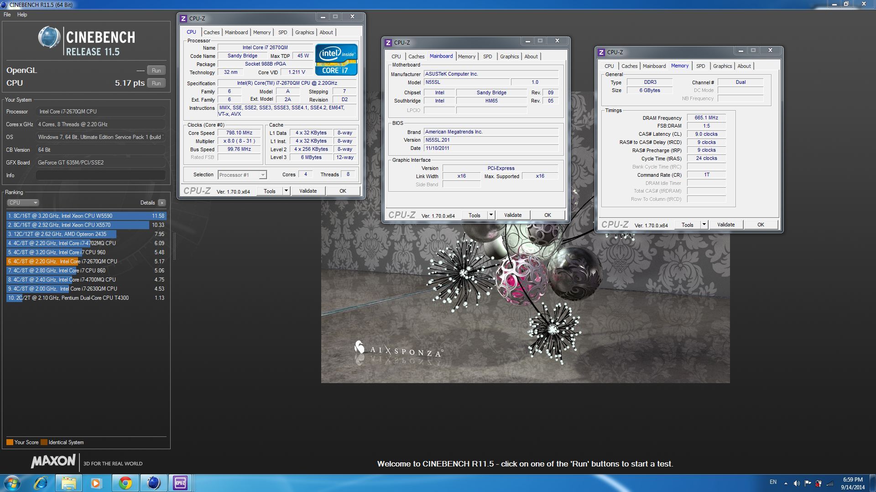Click CPU-Z icon in the Memory window title bar
876x492 pixels.
[601, 52]
